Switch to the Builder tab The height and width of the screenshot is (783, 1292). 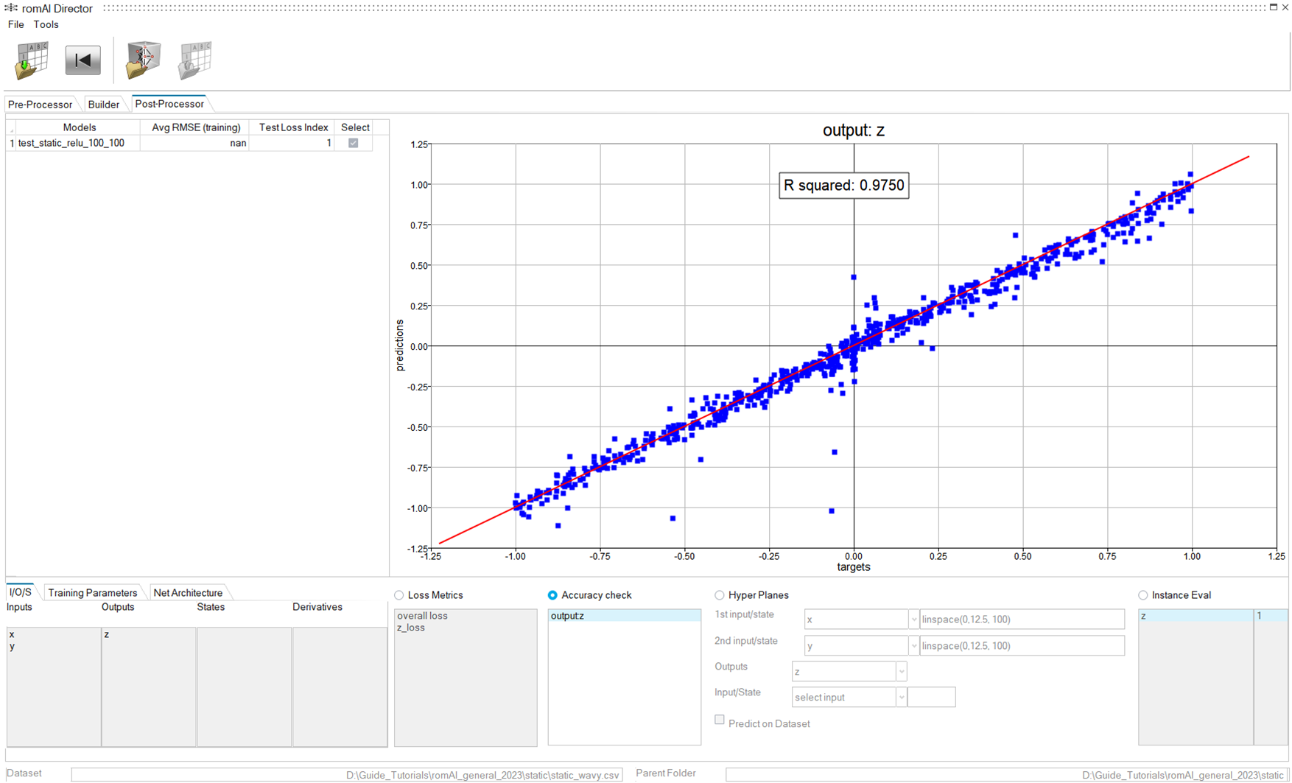[x=103, y=105]
